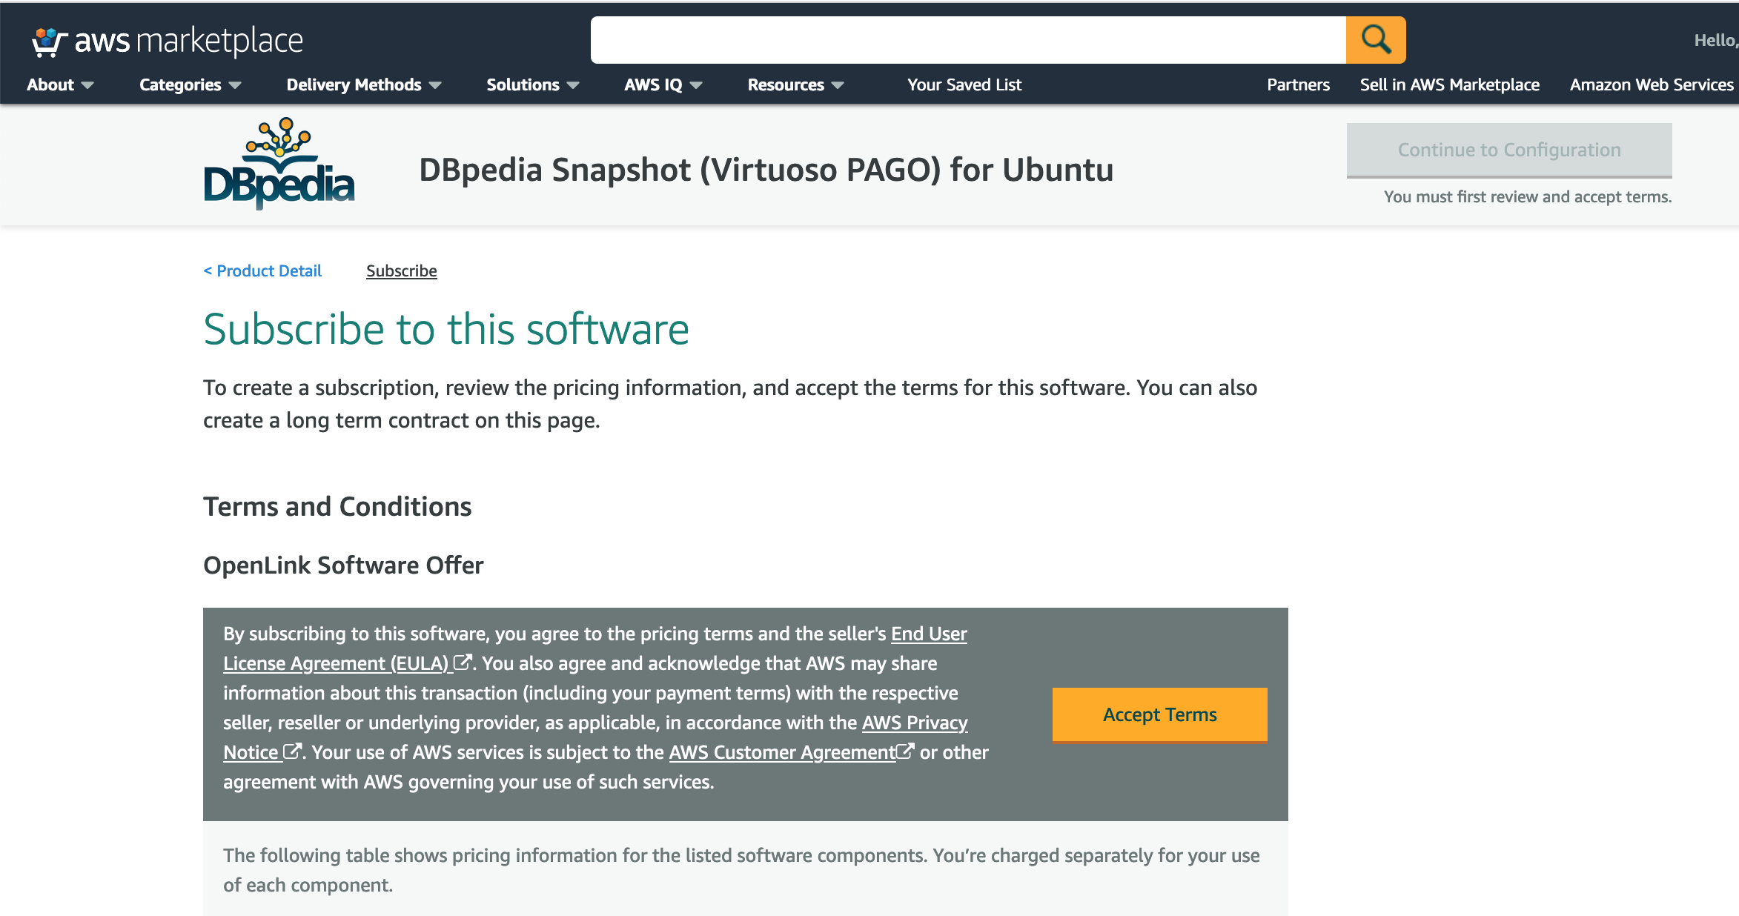The width and height of the screenshot is (1739, 916).
Task: Go to Your Saved List
Action: point(964,85)
